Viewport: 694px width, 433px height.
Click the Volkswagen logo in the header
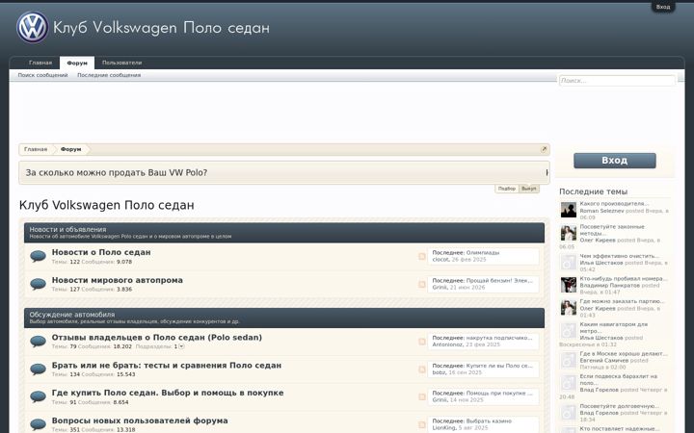pos(33,27)
